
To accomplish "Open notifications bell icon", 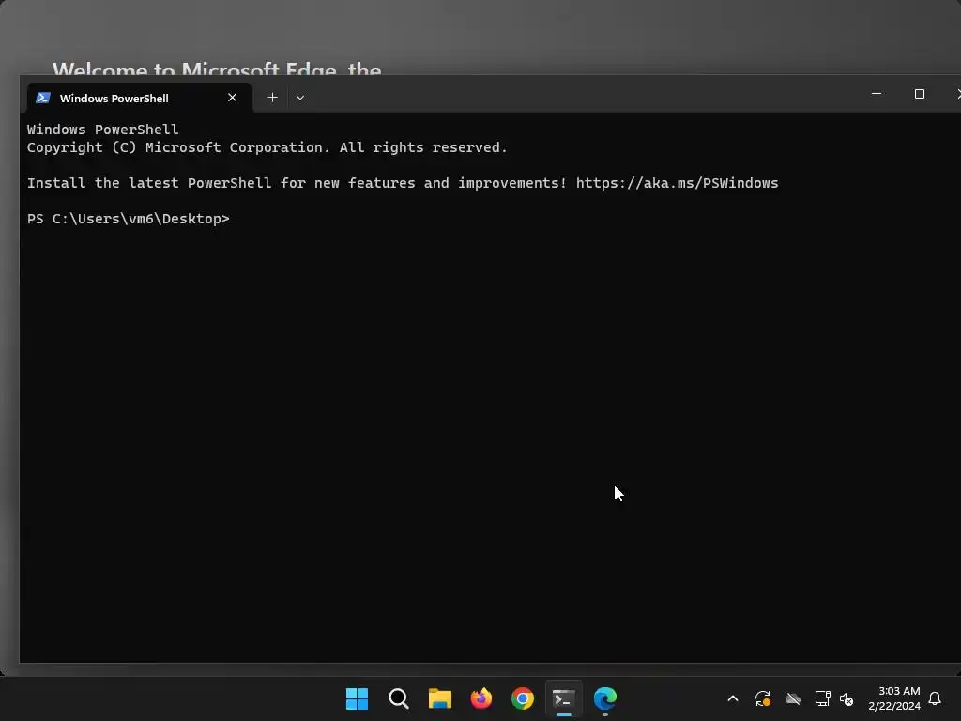I will 936,698.
